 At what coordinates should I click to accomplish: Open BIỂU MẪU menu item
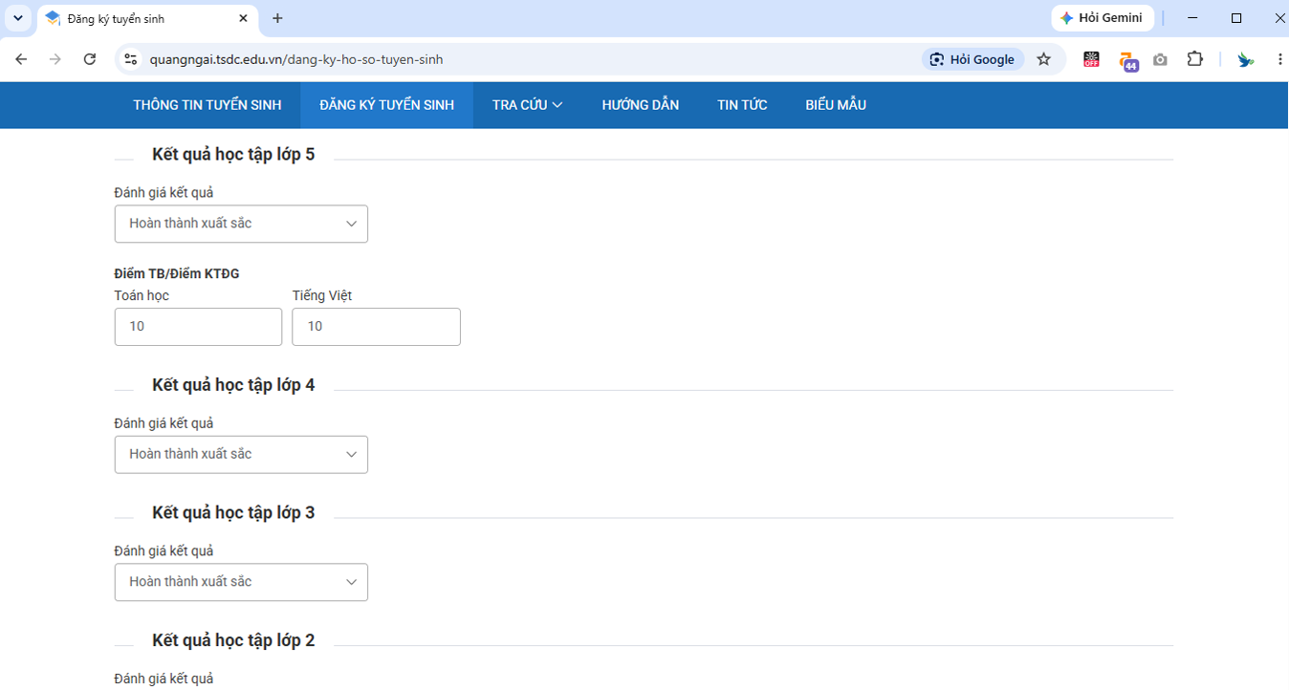point(836,105)
